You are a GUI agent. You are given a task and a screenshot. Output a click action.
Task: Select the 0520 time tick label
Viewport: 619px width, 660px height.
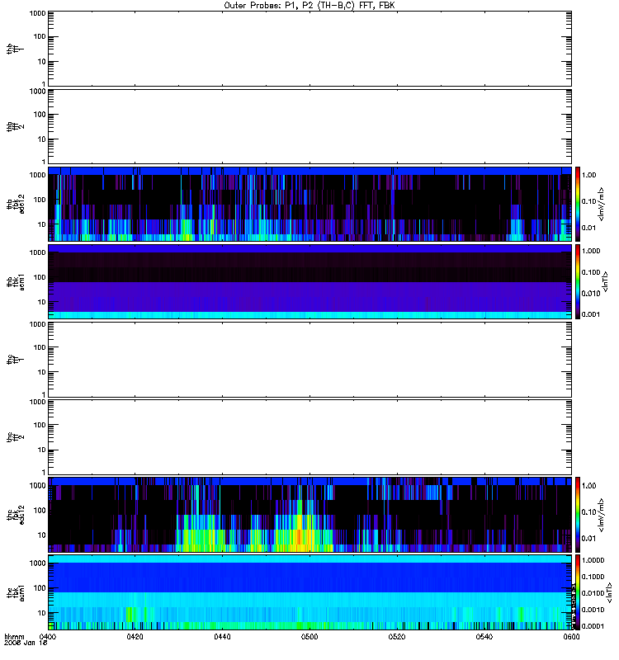397,637
